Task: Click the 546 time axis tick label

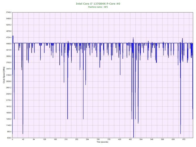Action: pyautogui.click(x=152, y=139)
